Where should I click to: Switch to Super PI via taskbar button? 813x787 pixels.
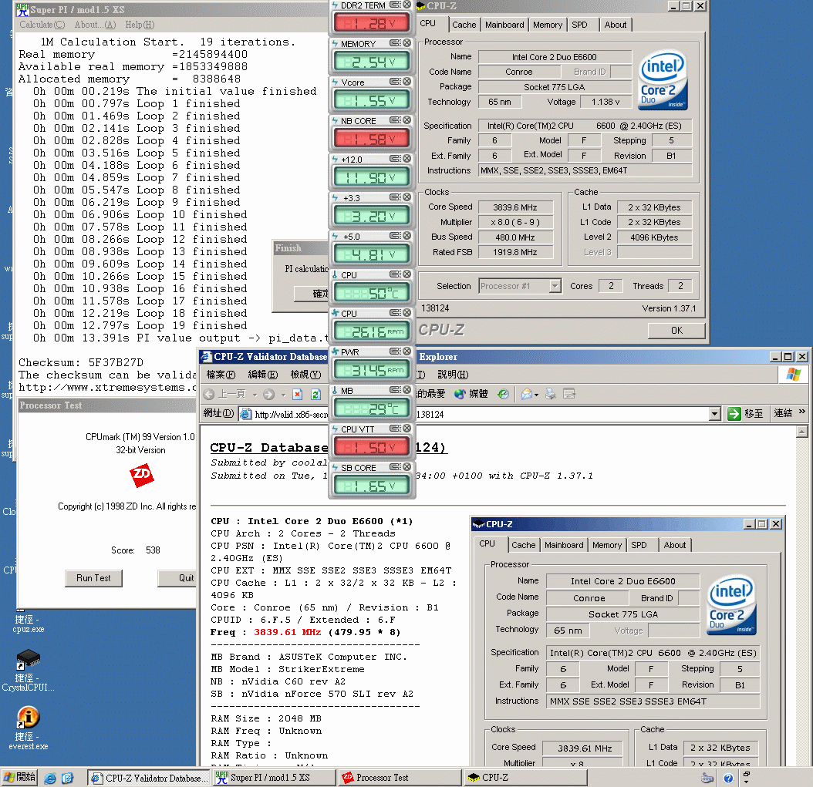274,778
